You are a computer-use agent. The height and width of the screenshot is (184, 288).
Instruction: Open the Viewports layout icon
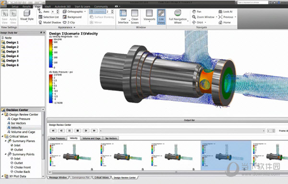point(149,13)
